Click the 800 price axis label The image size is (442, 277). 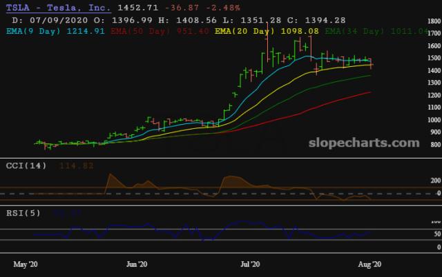click(x=436, y=144)
